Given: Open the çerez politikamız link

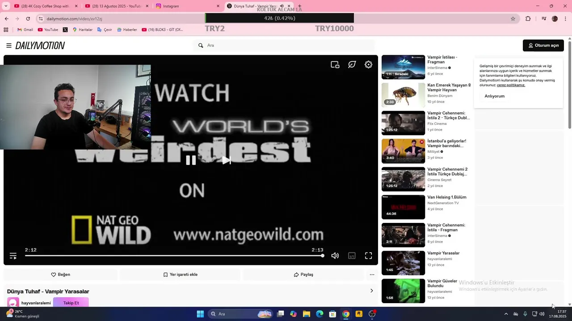Looking at the screenshot, I should tap(511, 85).
